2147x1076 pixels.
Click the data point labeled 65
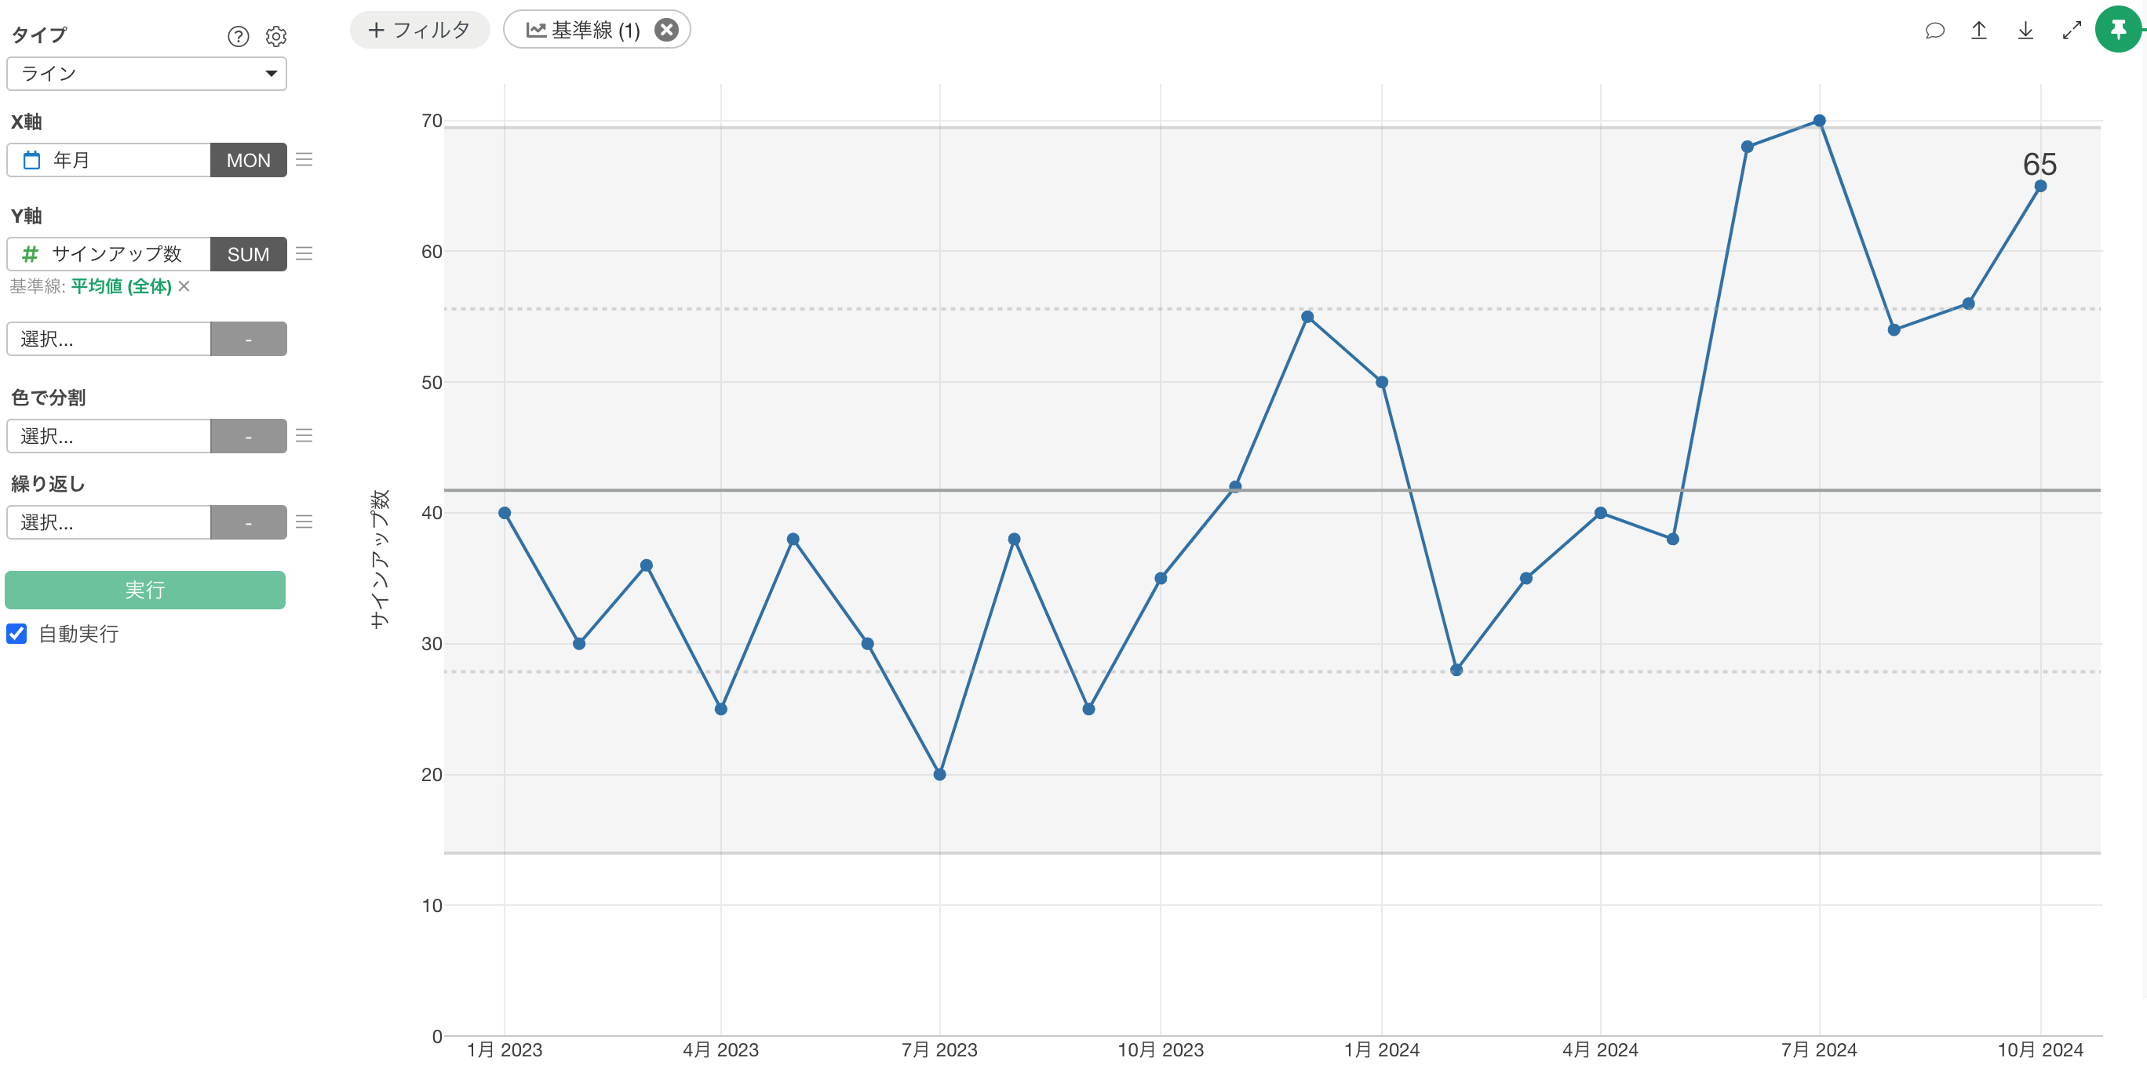pos(2039,187)
